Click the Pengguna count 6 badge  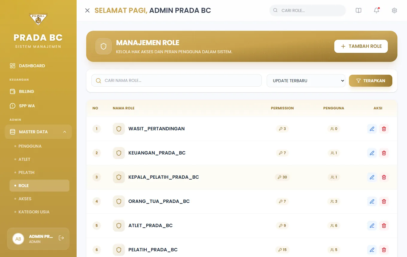[334, 226]
